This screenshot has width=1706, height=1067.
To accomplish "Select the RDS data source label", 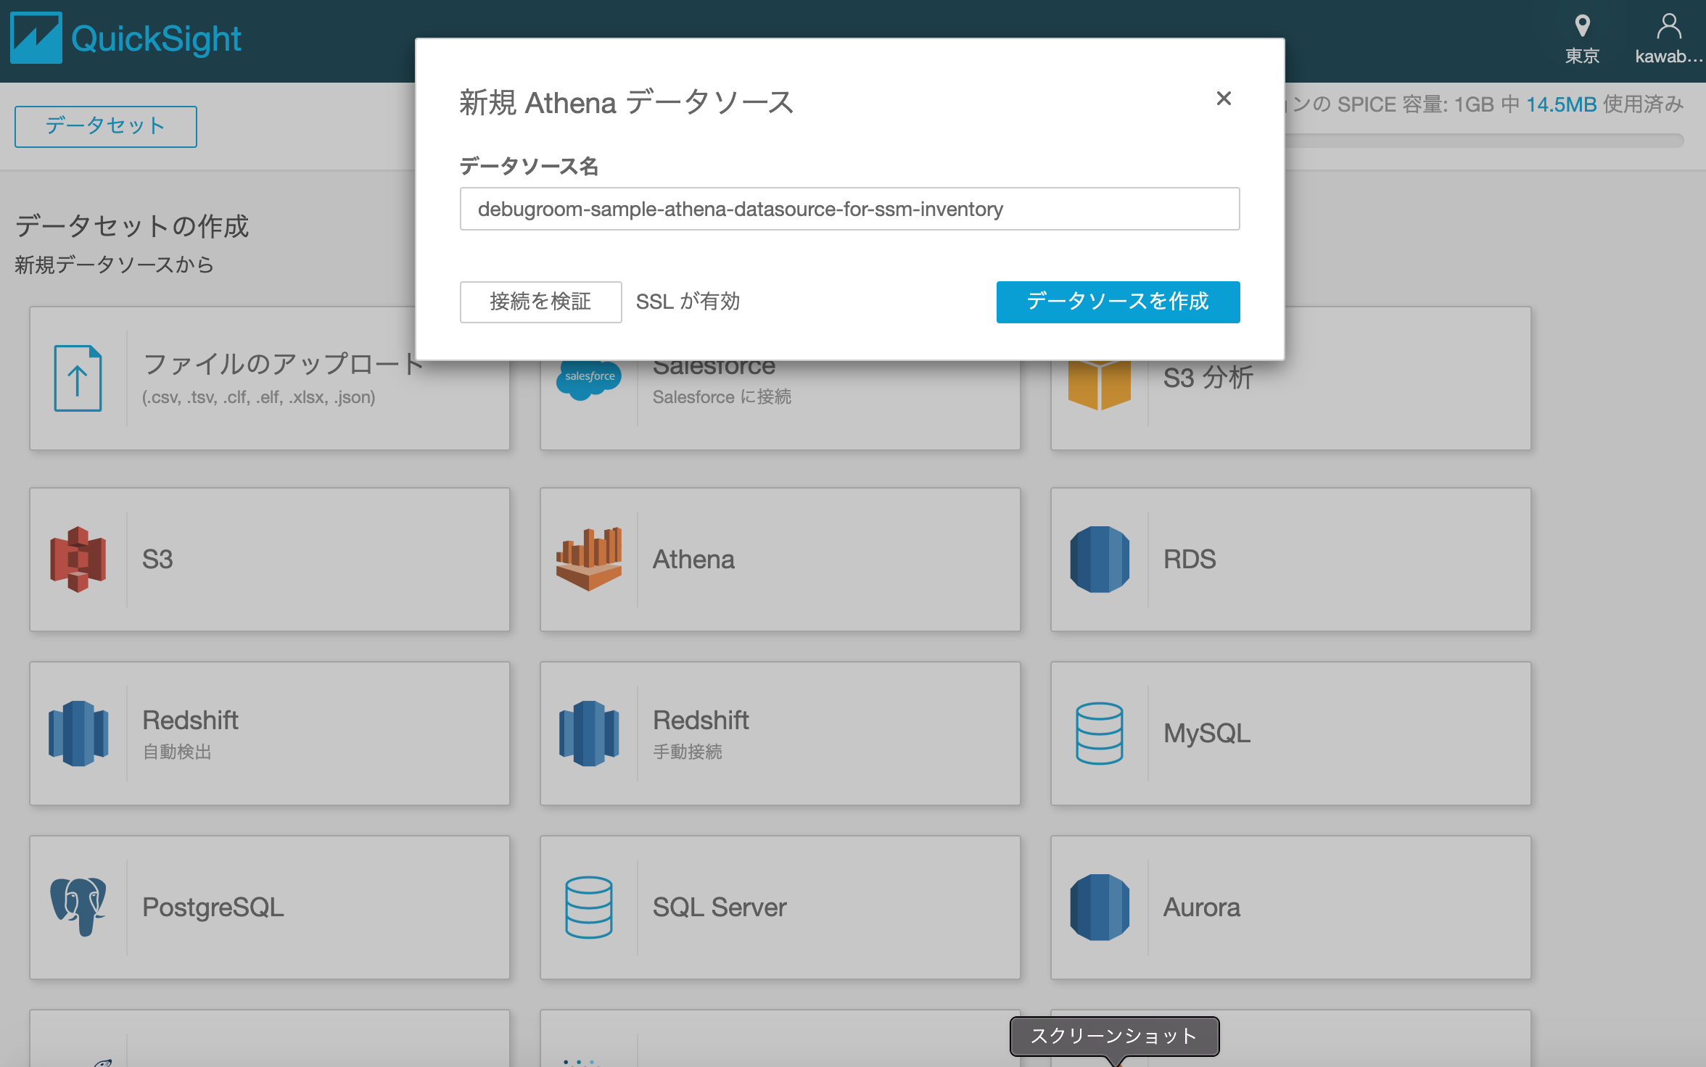I will pos(1190,560).
